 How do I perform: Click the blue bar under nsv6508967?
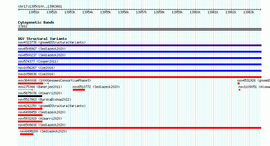[140, 52]
